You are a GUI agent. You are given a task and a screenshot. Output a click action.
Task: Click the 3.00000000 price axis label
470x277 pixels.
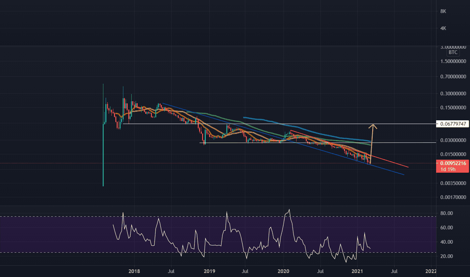coord(453,47)
